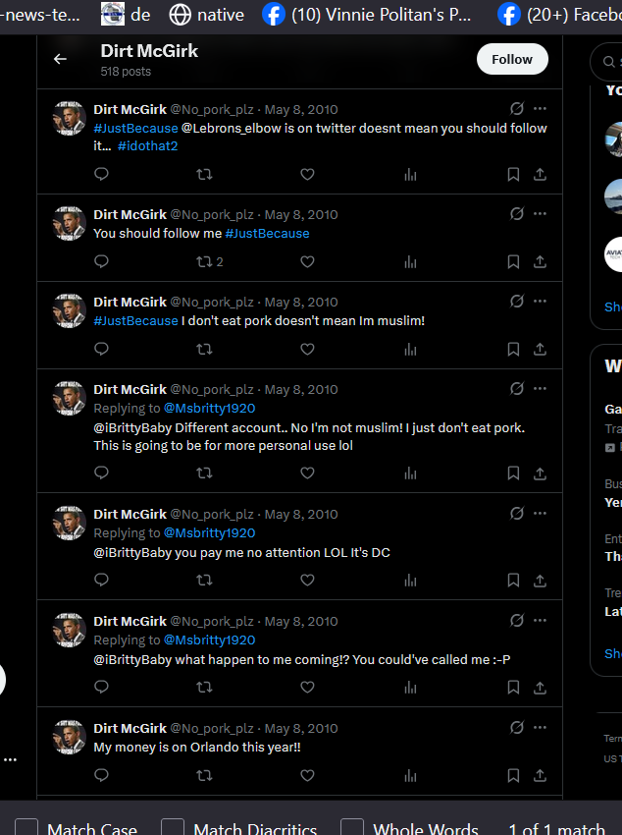The height and width of the screenshot is (835, 622).
Task: Open the #idothat2 hashtag link
Action: coord(147,146)
